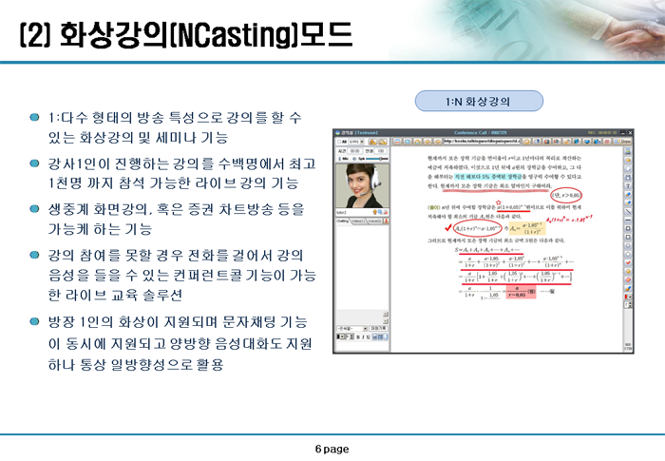Click the first orange icon beside FPS dropdown
665x461 pixels.
pos(372,142)
